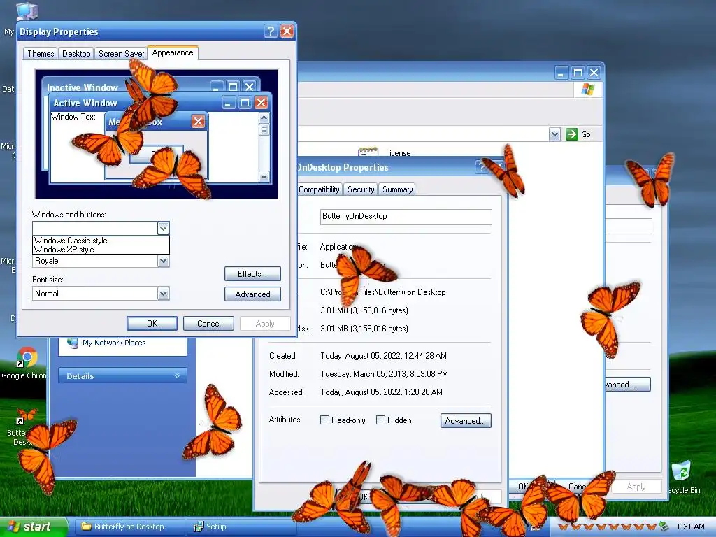
Task: Click the ButterflyOnDesktop name field
Action: point(406,217)
